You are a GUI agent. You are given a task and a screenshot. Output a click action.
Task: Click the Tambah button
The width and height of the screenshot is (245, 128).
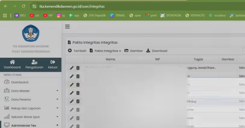[x=77, y=51]
